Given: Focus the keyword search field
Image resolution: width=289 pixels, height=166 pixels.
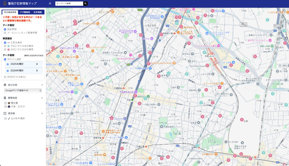Looking at the screenshot, I should 69,3.
